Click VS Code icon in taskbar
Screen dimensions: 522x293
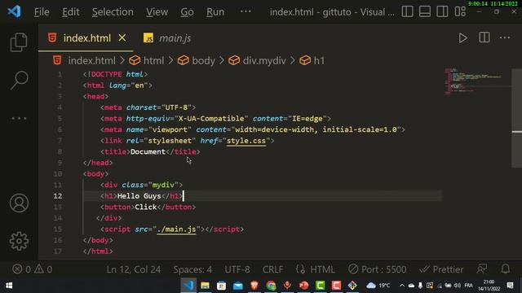pyautogui.click(x=188, y=286)
